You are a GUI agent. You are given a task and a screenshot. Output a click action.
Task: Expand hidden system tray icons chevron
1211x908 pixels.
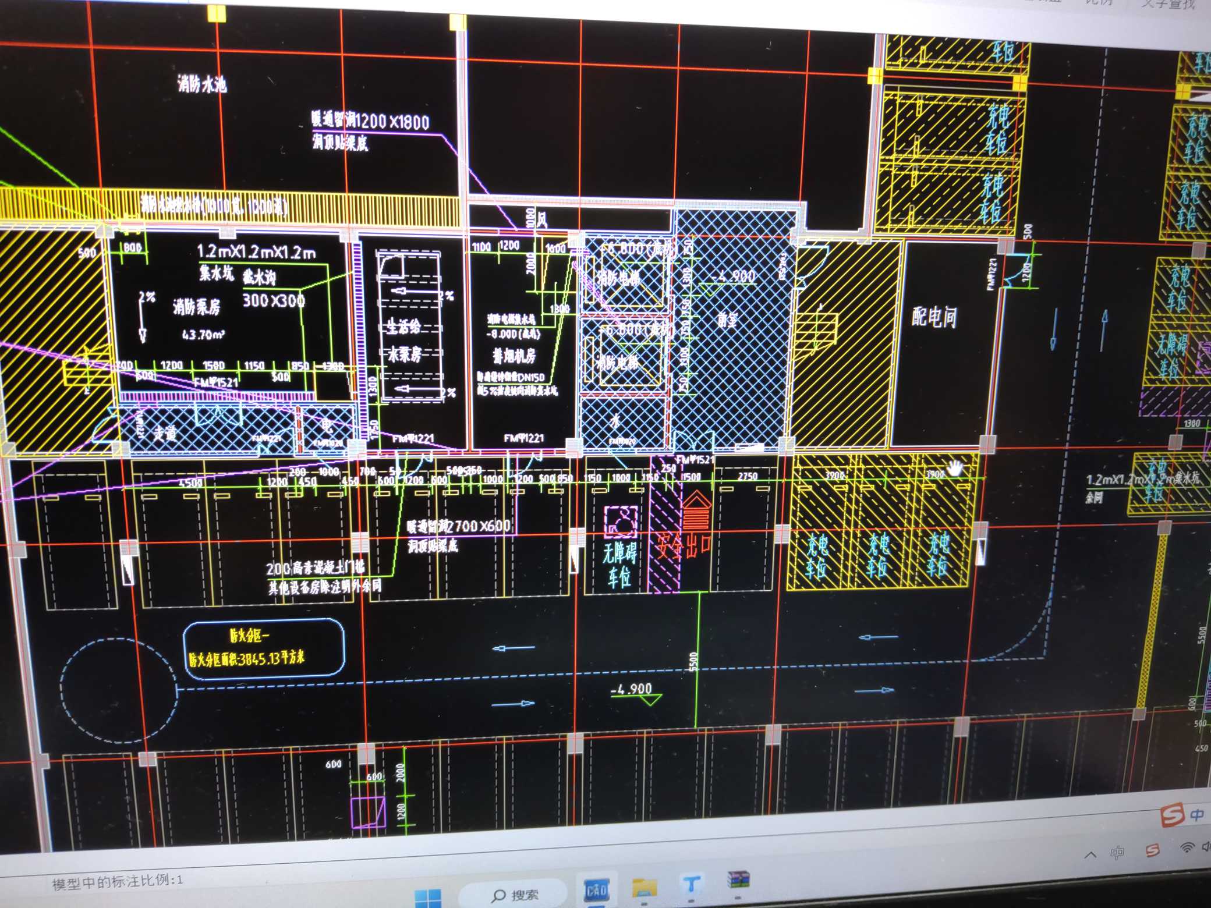1090,854
